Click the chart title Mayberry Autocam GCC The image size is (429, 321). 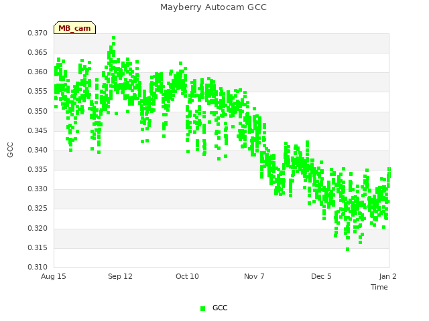point(213,7)
